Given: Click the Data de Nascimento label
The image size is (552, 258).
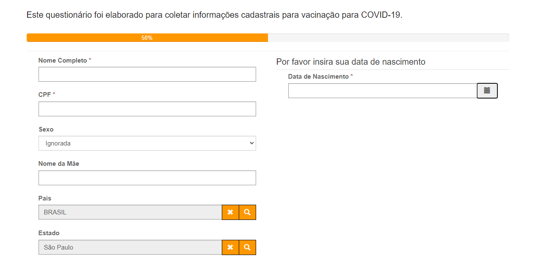Looking at the screenshot, I should 318,77.
